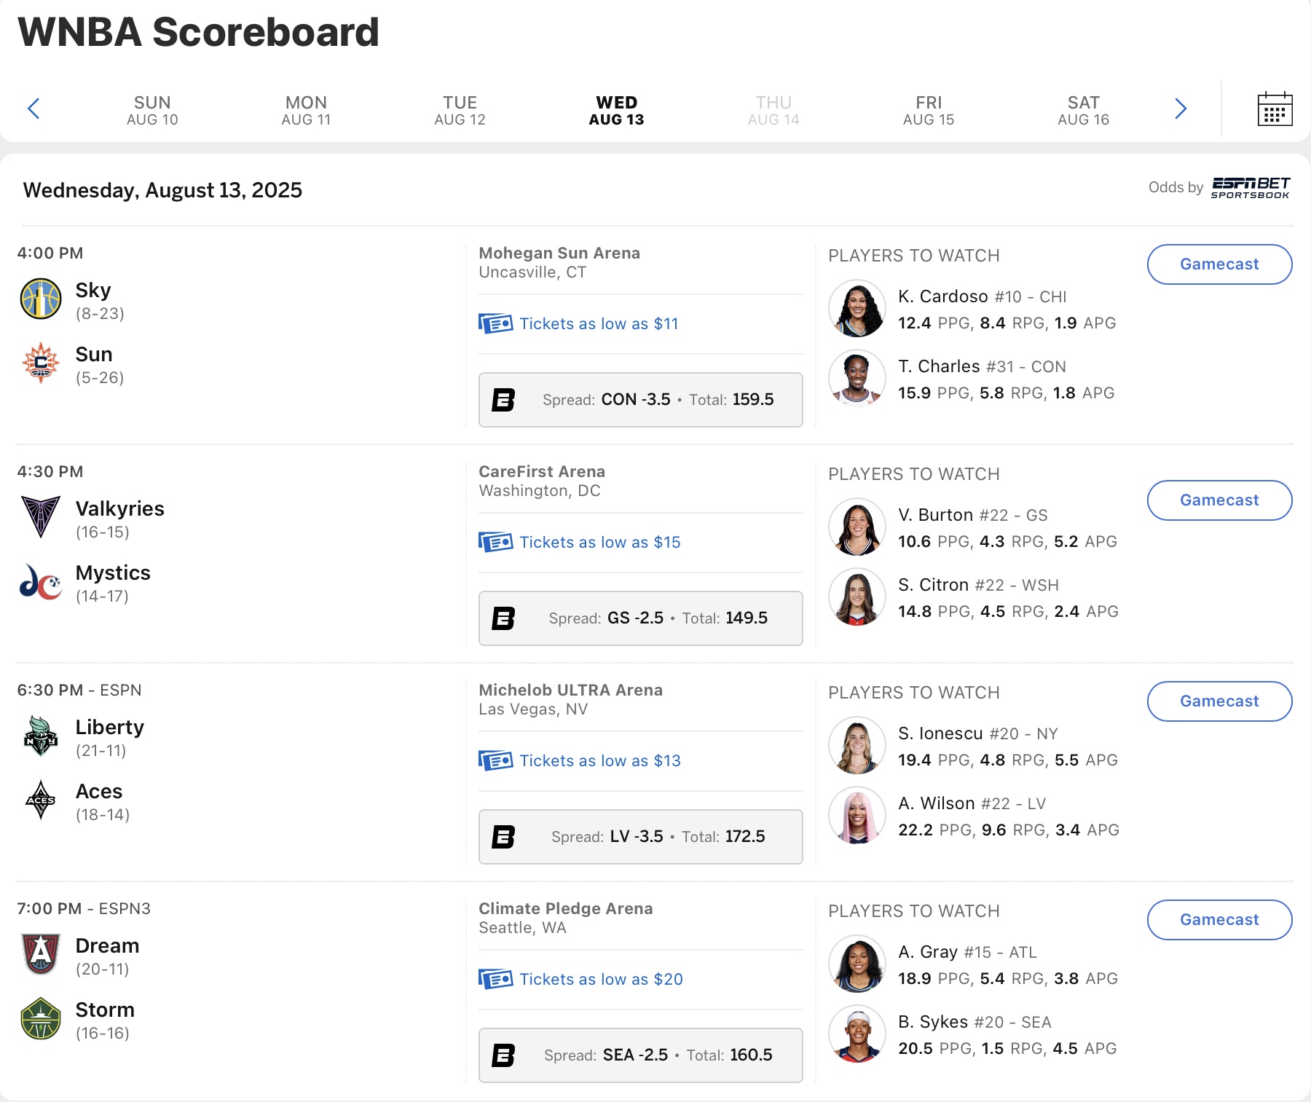Click the 'Total: 159.5' odds text
This screenshot has width=1311, height=1102.
[x=731, y=399]
